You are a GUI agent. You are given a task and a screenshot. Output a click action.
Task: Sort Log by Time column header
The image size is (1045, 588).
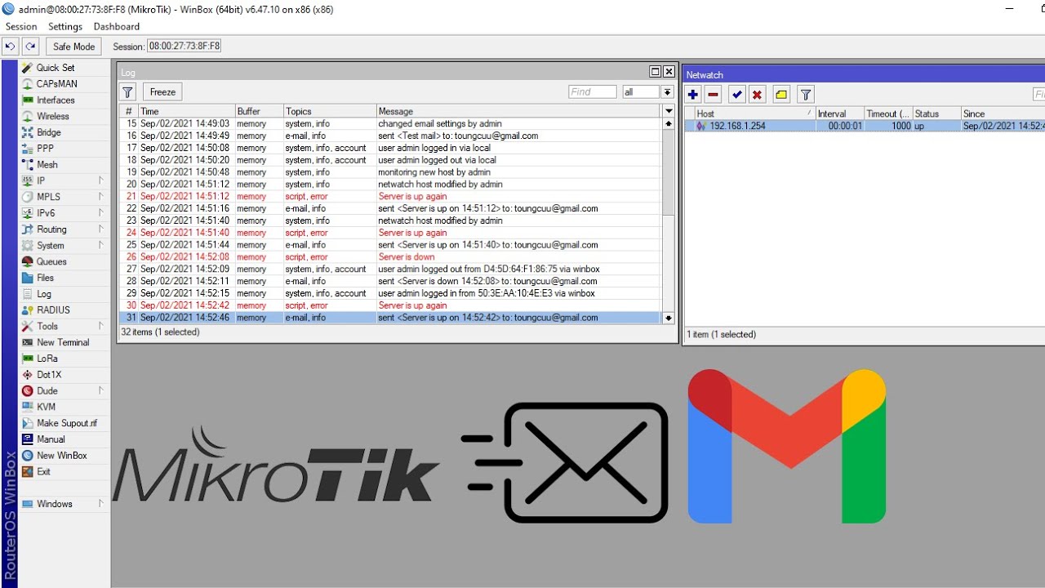[186, 111]
